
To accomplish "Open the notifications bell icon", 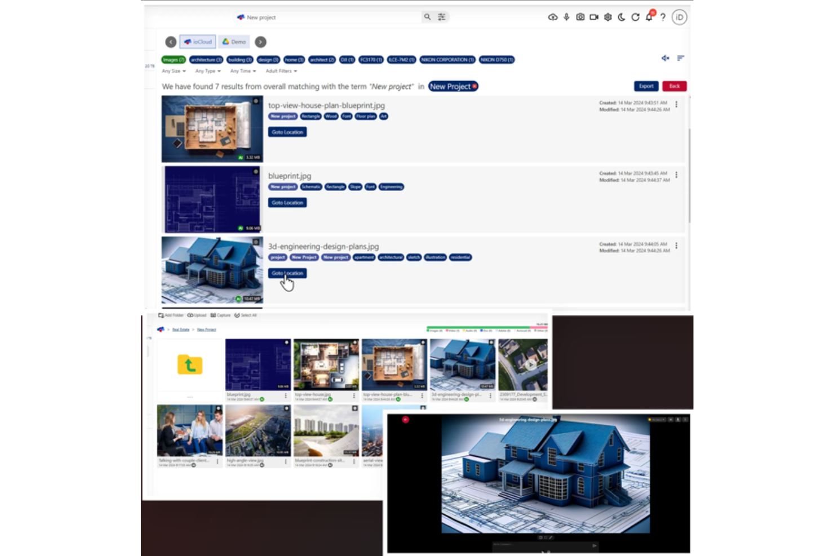I will 649,17.
